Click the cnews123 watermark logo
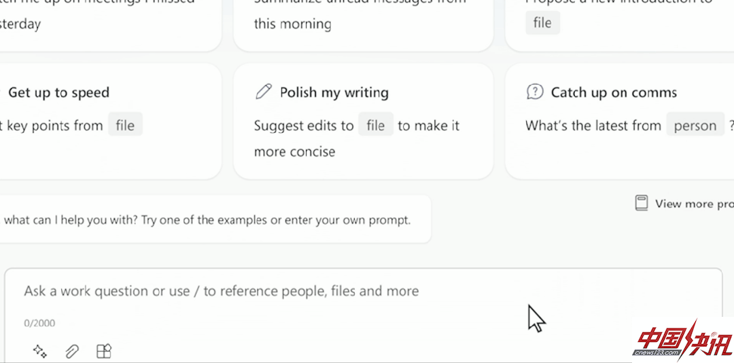This screenshot has height=363, width=734. coord(683,340)
